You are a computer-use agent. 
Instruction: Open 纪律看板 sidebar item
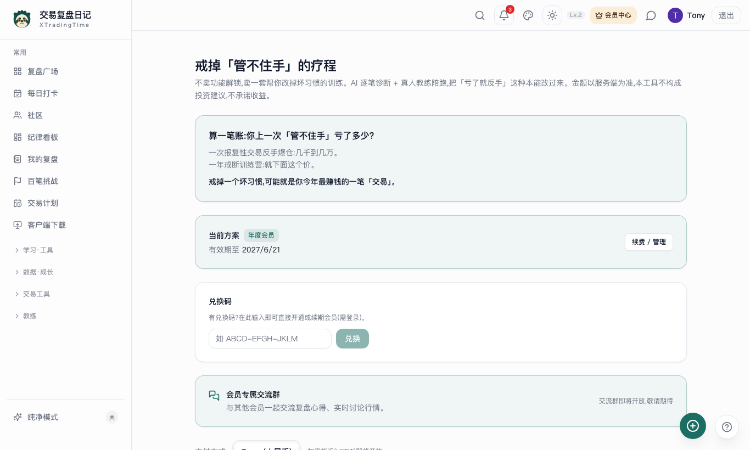(x=66, y=137)
